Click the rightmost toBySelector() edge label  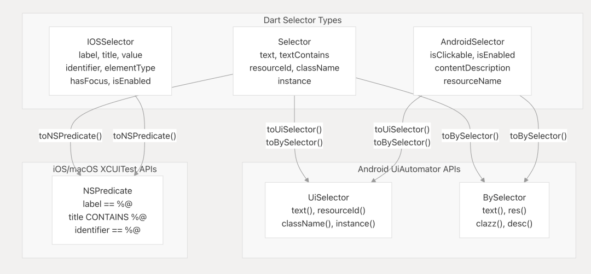click(x=538, y=136)
